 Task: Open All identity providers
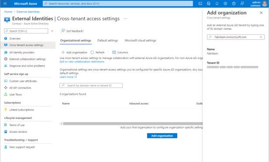(22, 52)
